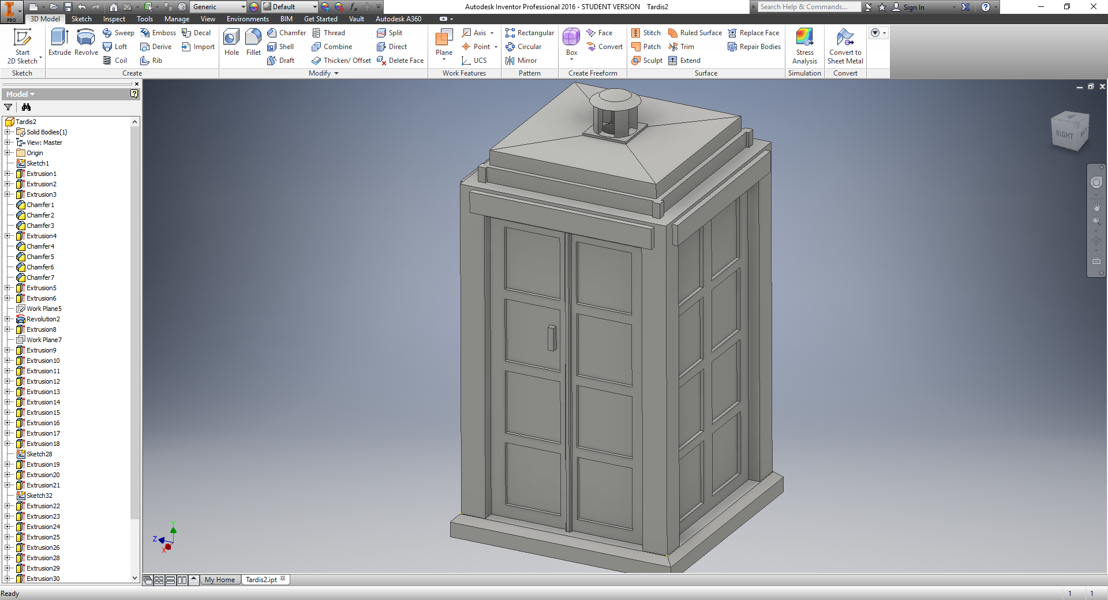Expand the Origin folder node

(x=8, y=153)
